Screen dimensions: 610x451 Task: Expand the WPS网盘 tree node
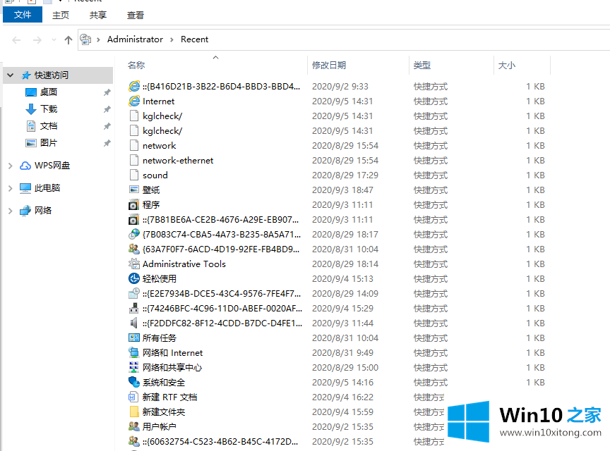click(11, 166)
